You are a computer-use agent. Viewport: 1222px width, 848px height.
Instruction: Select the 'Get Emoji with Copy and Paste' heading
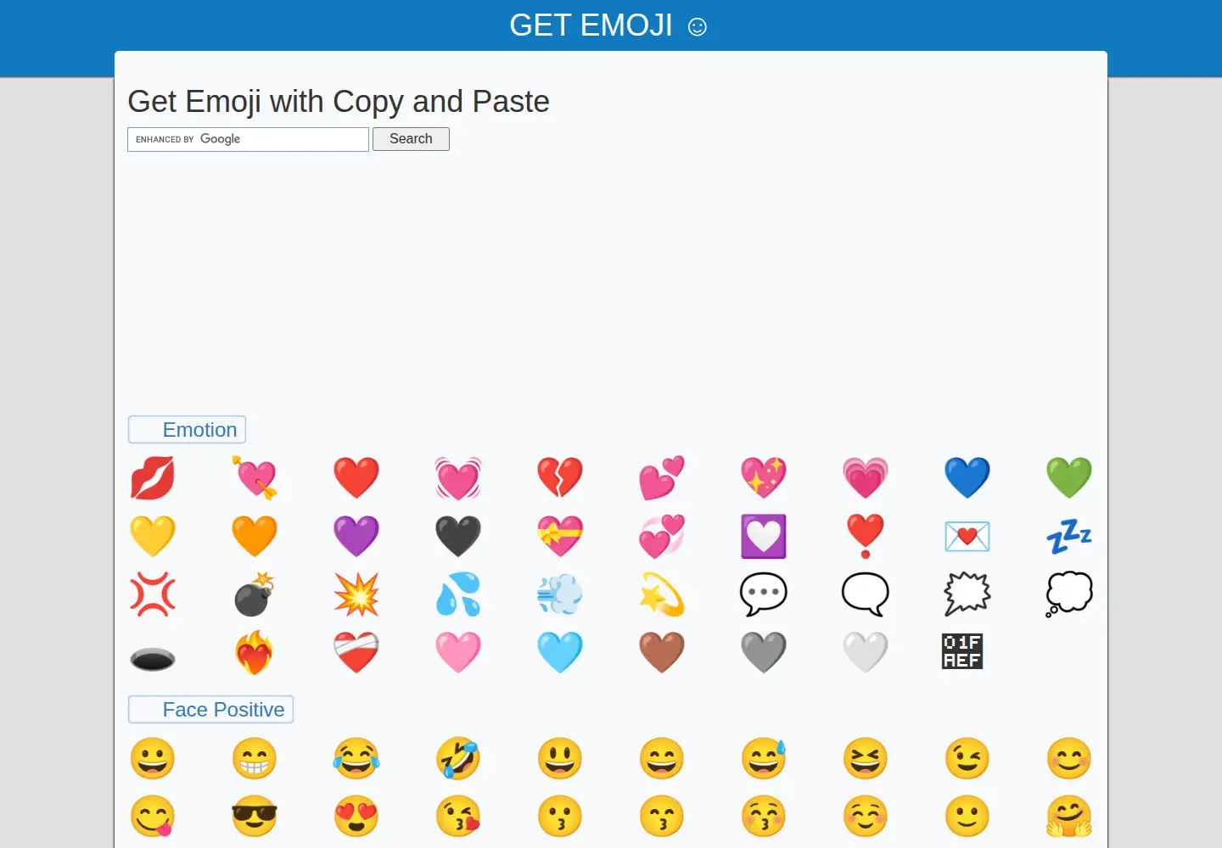pyautogui.click(x=339, y=102)
